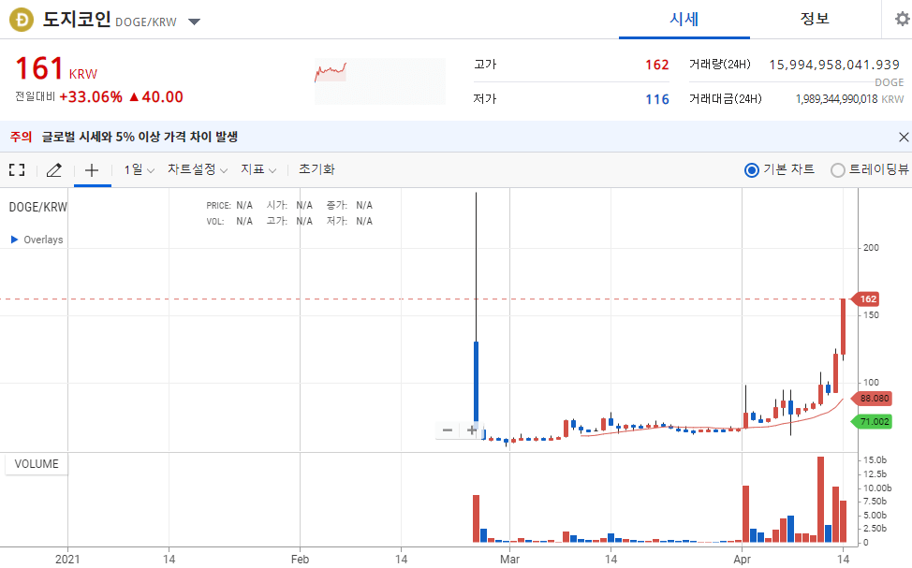Select the crosshair plus tool
The image size is (912, 568).
pos(92,169)
